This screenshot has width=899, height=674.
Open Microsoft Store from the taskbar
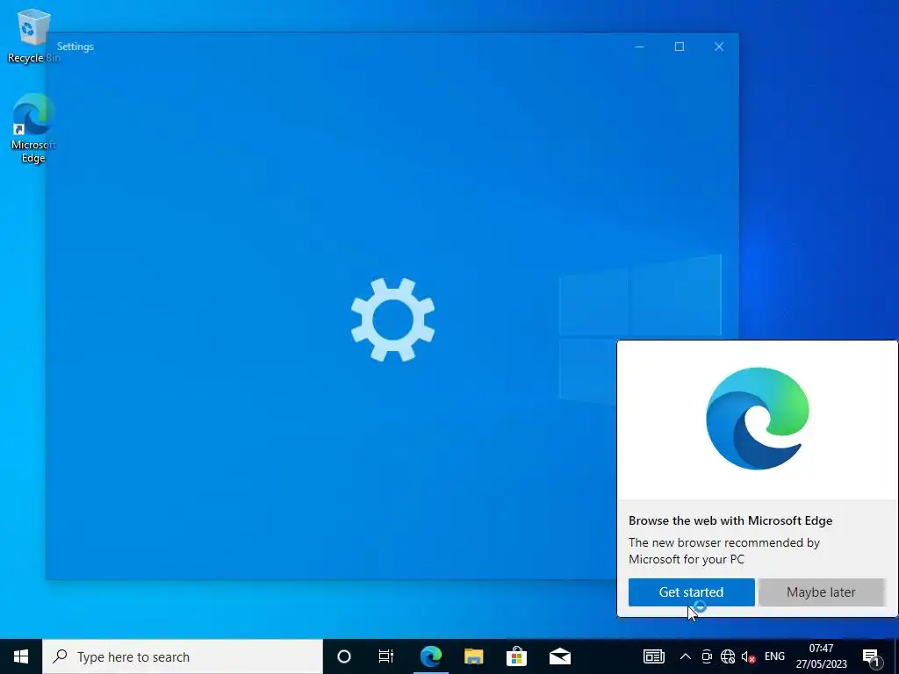click(516, 656)
